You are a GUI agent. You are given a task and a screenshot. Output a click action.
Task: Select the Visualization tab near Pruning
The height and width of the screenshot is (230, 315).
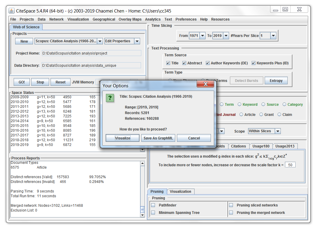pyautogui.click(x=180, y=192)
